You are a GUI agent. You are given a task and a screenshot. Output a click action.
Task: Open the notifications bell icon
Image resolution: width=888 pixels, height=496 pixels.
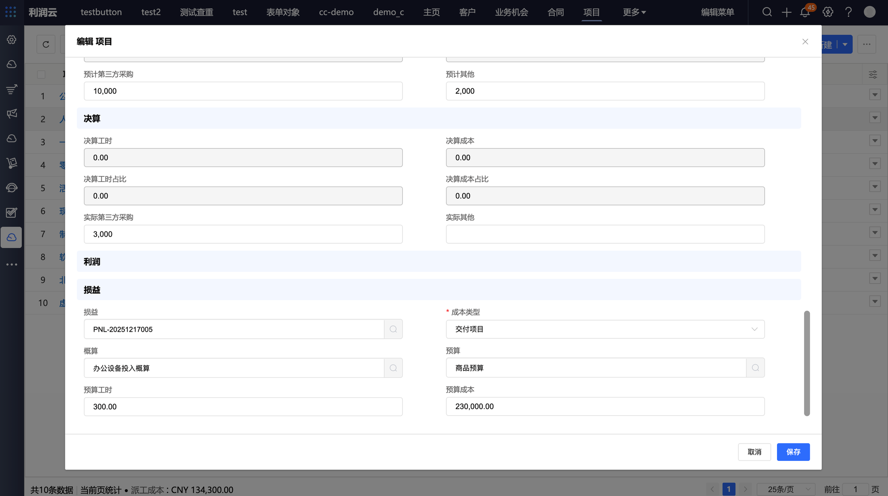[x=805, y=12]
